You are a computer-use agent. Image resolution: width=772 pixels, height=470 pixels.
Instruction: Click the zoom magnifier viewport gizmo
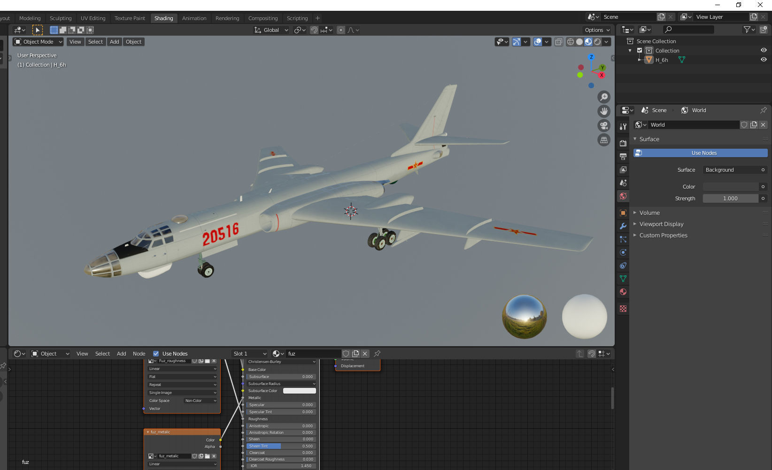pyautogui.click(x=604, y=97)
